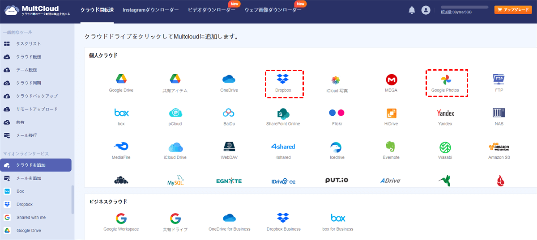Choose WebDAV cloud icon
Screen dimensions: 537x240
click(229, 151)
